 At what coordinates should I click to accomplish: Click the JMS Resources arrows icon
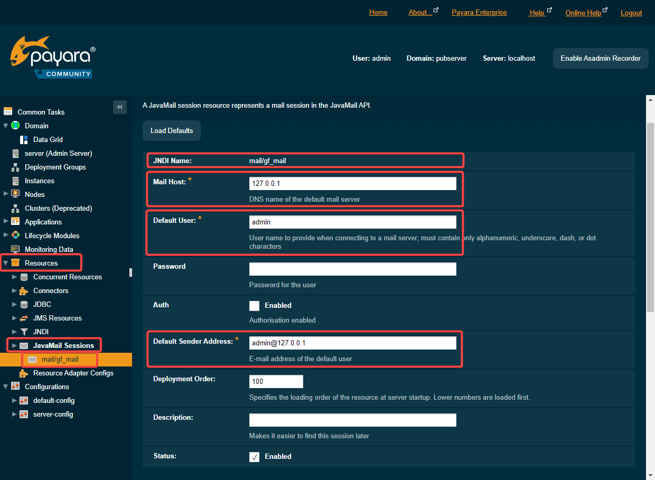click(x=24, y=318)
